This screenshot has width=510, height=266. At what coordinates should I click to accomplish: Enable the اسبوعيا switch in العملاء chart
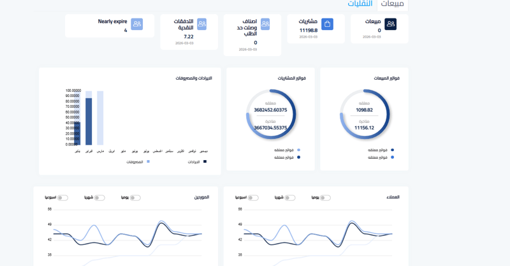253,198
